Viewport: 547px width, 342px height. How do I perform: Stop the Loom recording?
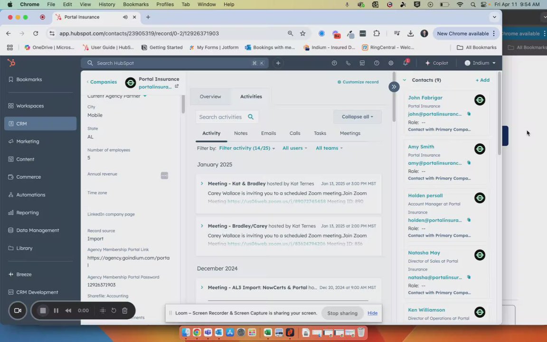pos(43,311)
